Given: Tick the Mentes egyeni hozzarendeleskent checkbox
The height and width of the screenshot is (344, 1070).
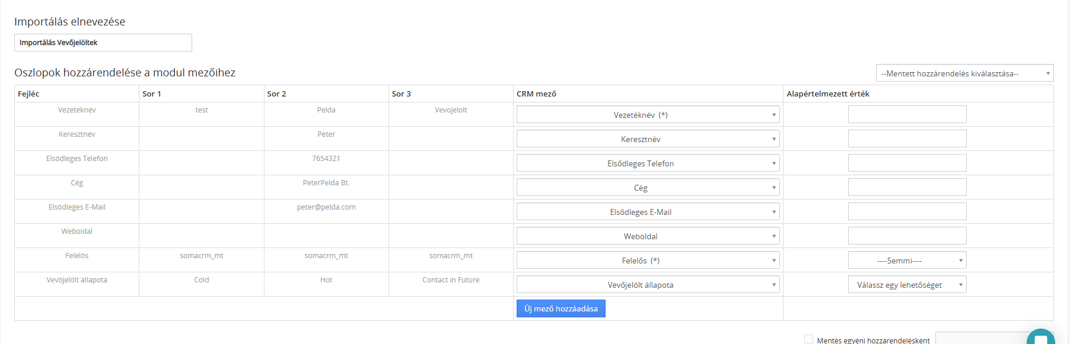Looking at the screenshot, I should click(808, 339).
